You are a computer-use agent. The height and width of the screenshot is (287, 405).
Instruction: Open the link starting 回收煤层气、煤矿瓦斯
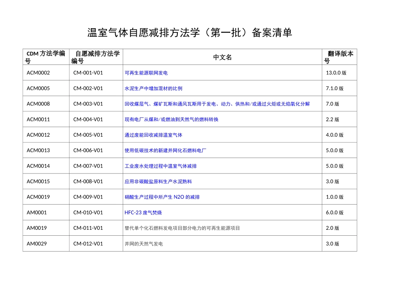click(x=217, y=104)
